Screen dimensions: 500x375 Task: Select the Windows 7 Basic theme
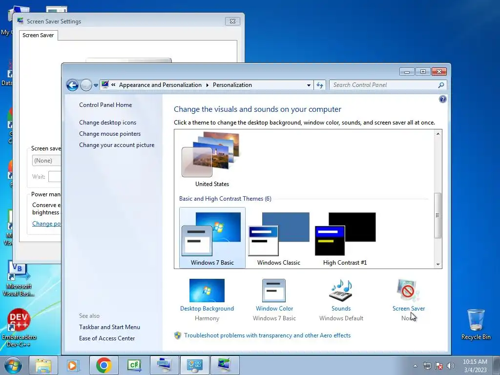pyautogui.click(x=212, y=238)
